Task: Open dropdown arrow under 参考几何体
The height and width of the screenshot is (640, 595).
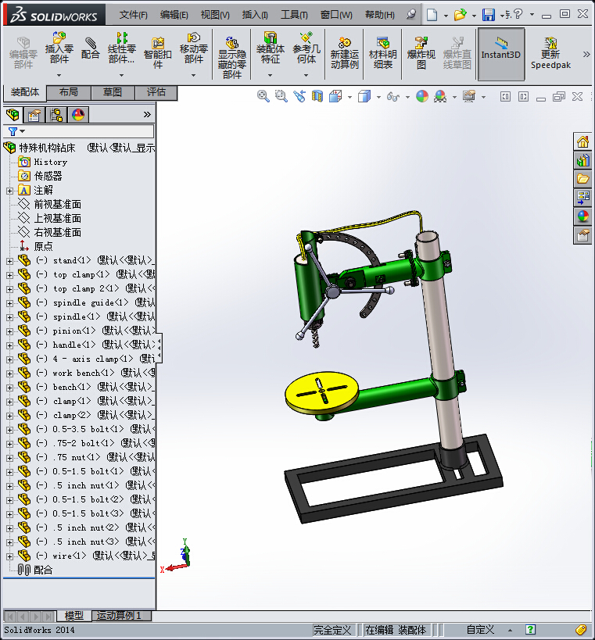Action: 306,75
